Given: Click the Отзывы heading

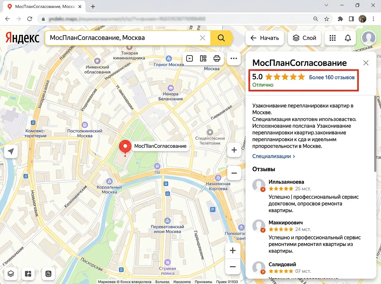Looking at the screenshot, I should coord(264,169).
